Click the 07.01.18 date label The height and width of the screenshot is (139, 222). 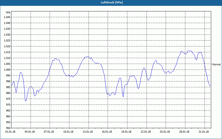[x=49, y=132]
